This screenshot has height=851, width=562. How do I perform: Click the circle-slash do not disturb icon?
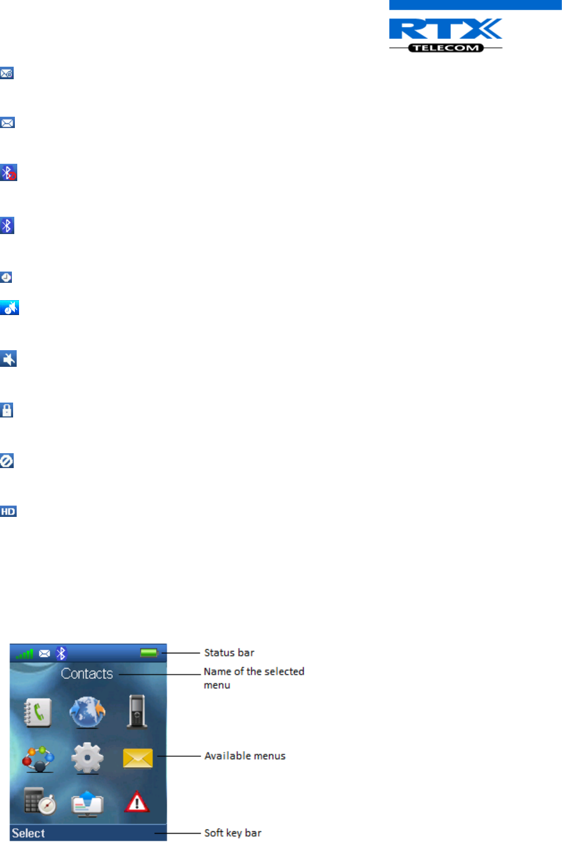click(x=7, y=460)
